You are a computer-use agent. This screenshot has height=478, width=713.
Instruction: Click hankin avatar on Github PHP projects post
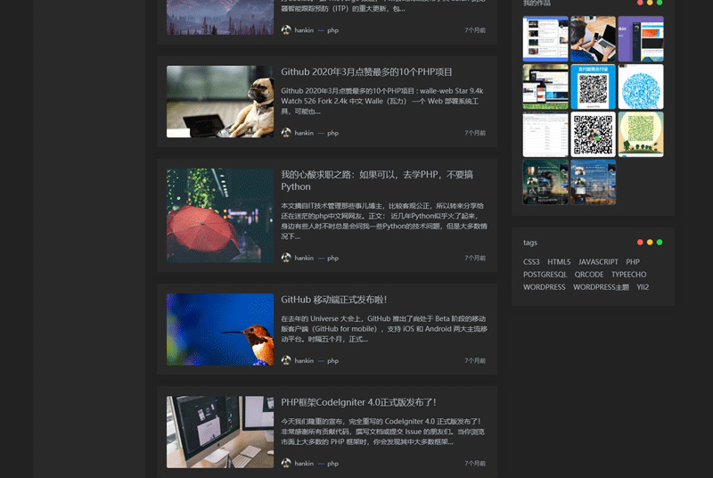(286, 133)
